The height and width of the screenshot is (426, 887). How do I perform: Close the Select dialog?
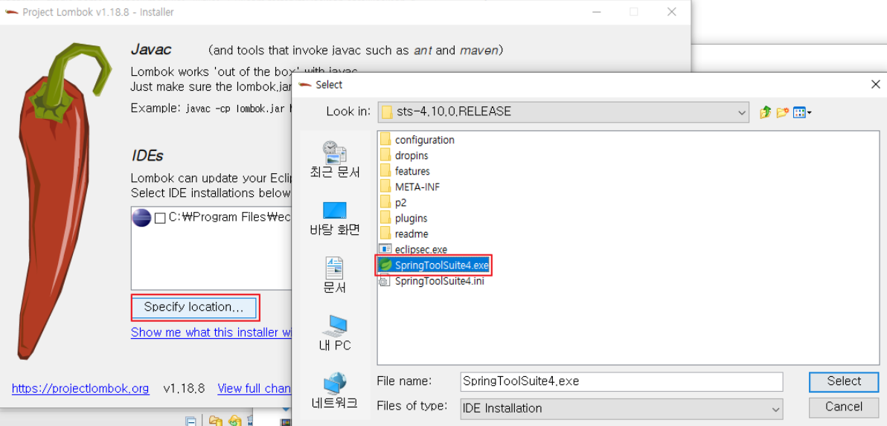pyautogui.click(x=876, y=84)
